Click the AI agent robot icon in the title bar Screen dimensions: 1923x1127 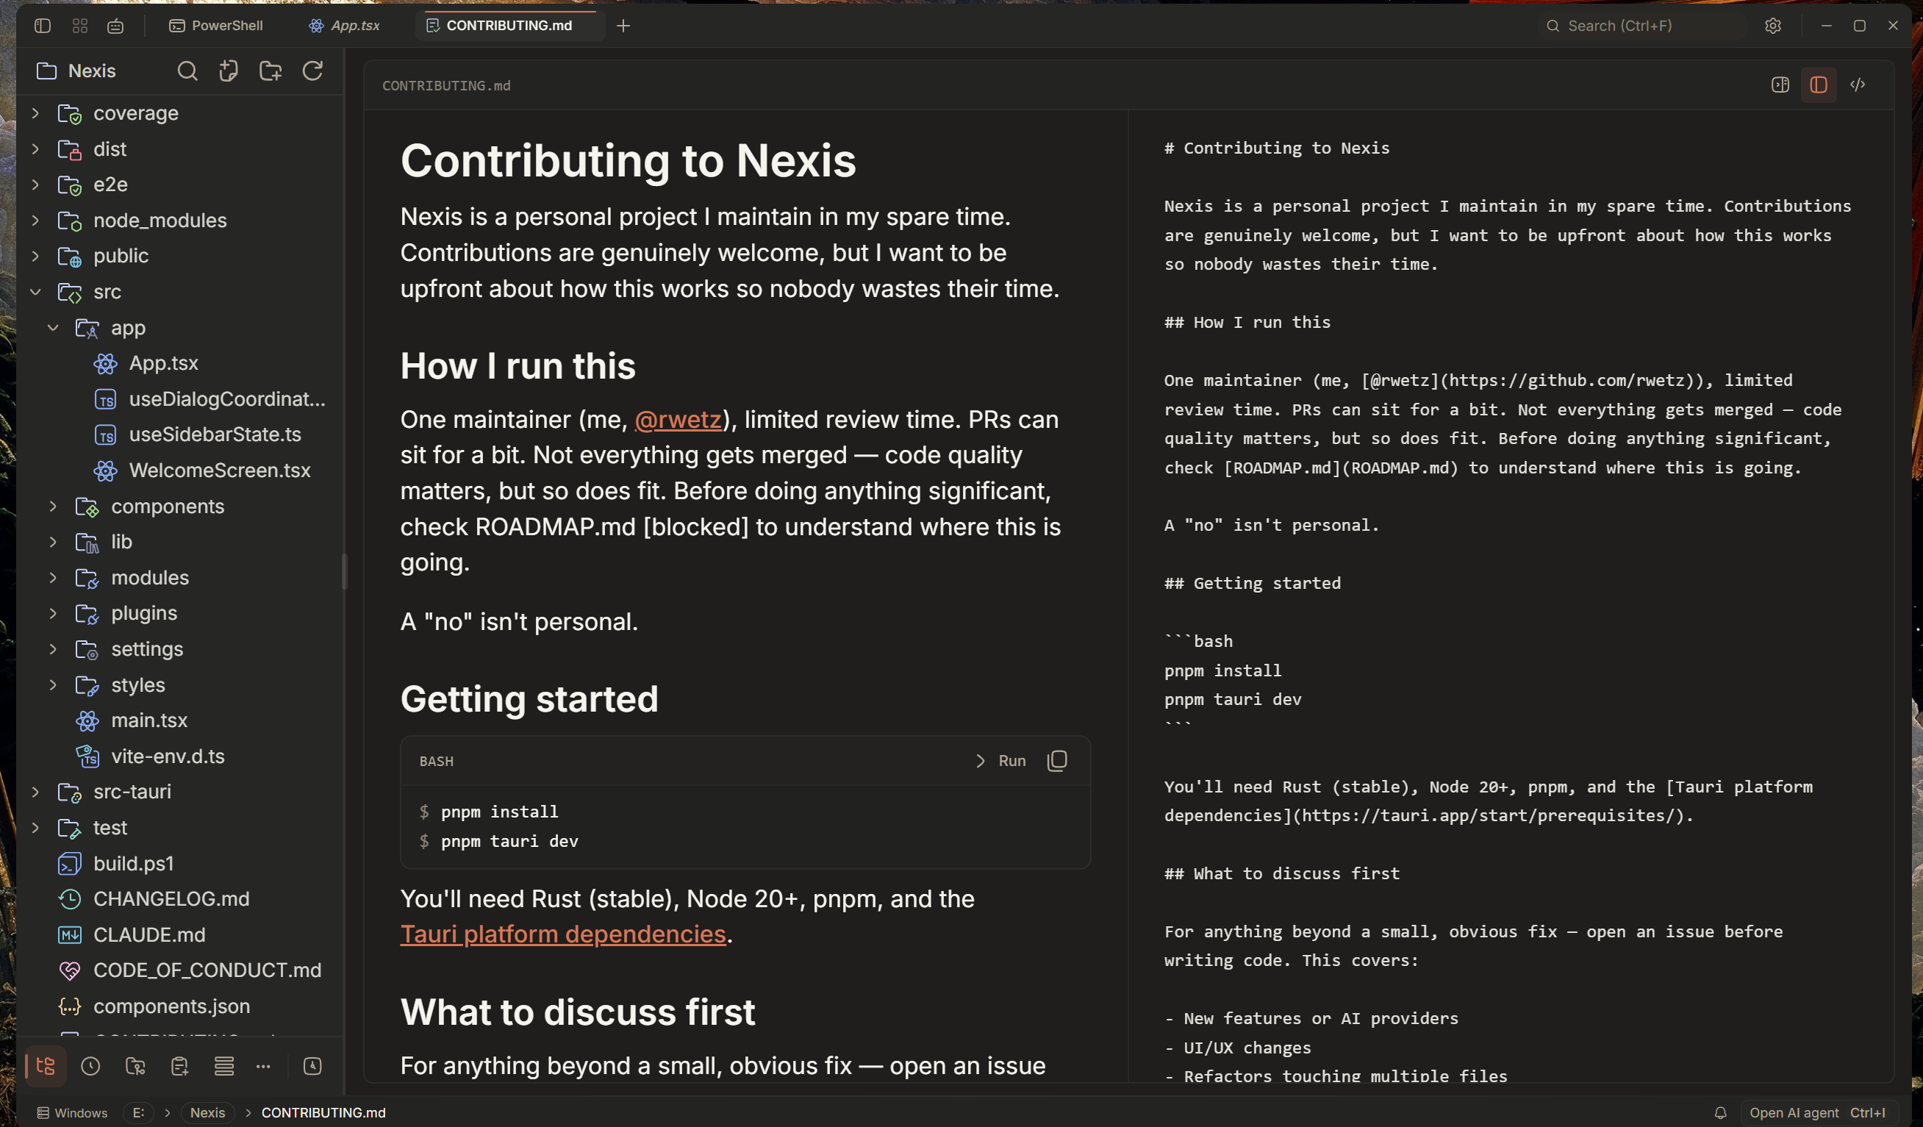click(x=115, y=26)
